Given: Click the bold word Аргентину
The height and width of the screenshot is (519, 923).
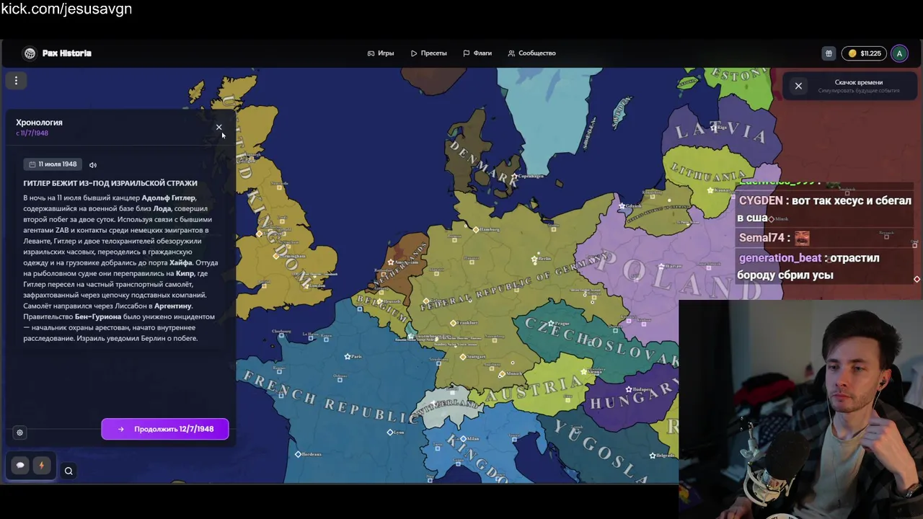Looking at the screenshot, I should pos(172,306).
